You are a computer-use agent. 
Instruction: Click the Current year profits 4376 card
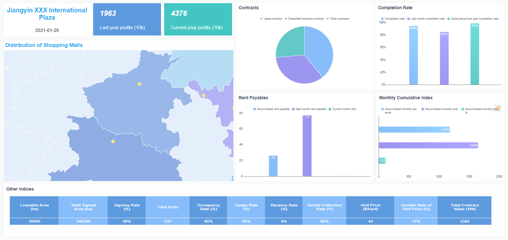pyautogui.click(x=198, y=19)
